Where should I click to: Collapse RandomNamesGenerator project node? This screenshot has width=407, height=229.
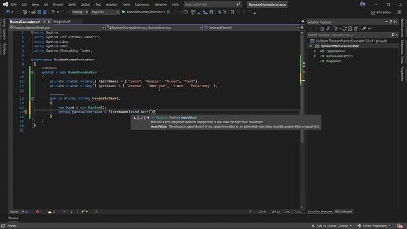pos(310,46)
